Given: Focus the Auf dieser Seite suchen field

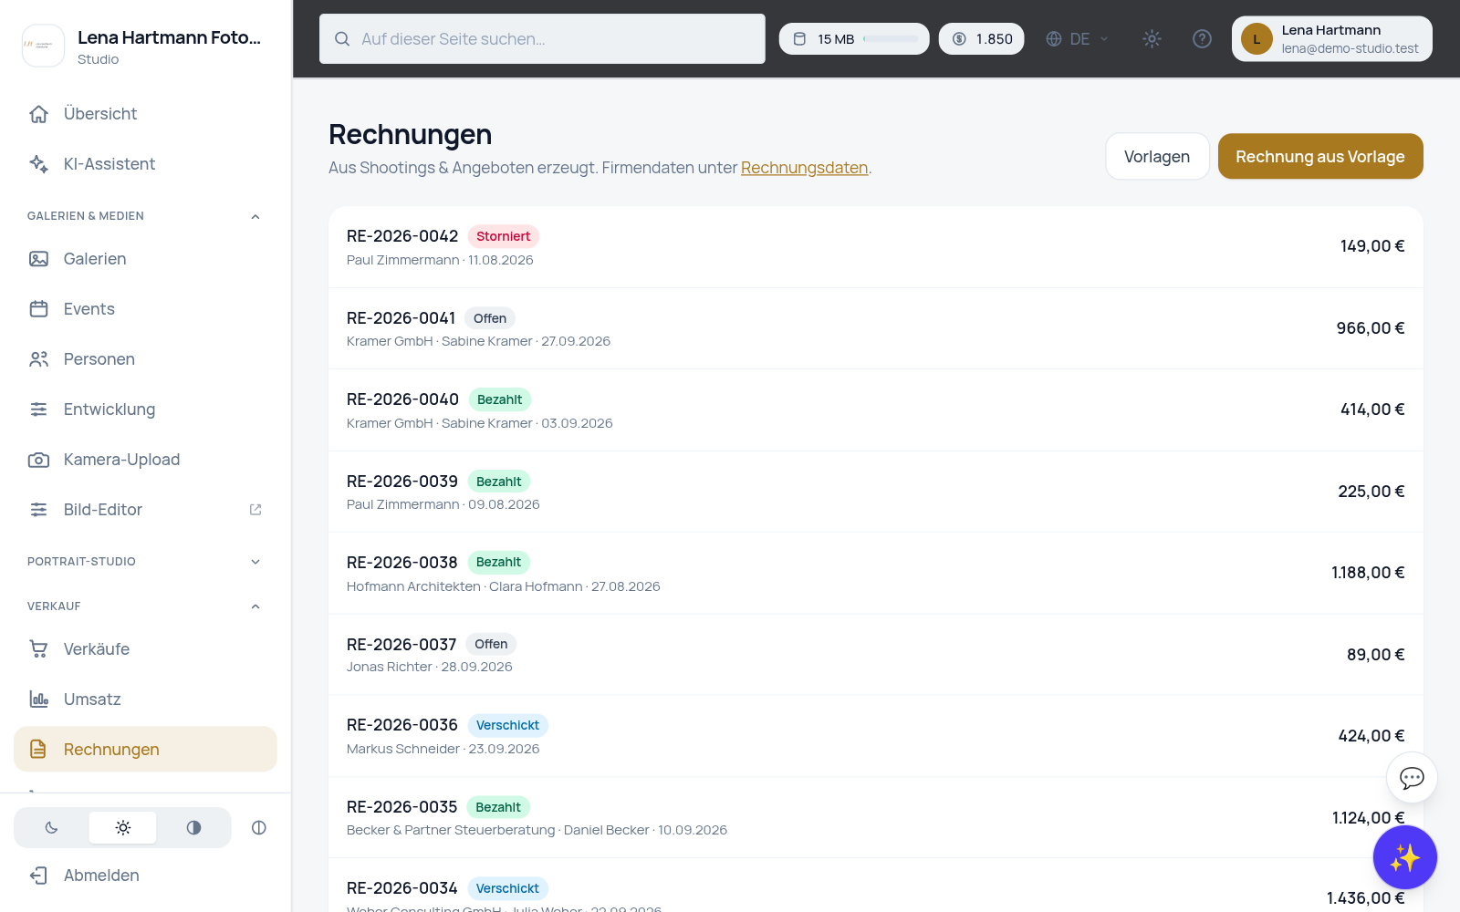Looking at the screenshot, I should (x=542, y=39).
